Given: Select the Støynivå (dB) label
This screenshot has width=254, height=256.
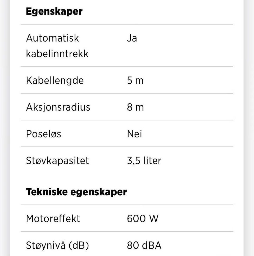Looking at the screenshot, I should click(57, 245).
